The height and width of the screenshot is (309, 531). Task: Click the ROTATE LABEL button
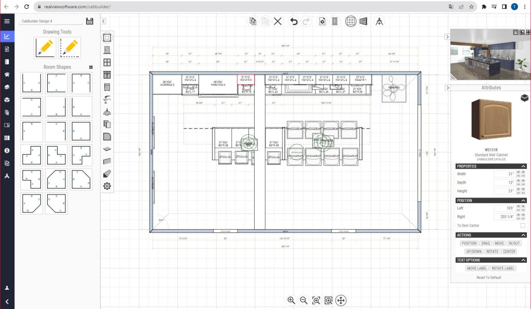click(503, 268)
